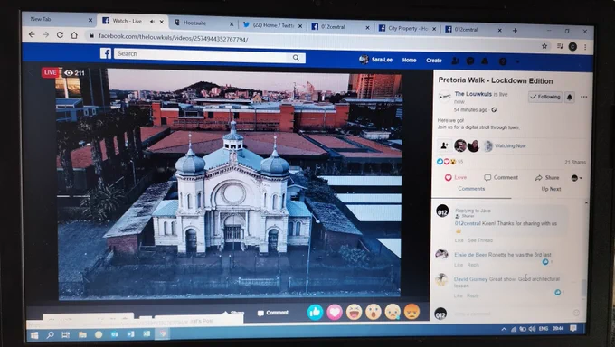This screenshot has height=347, width=615.
Task: View the 21 Shares link
Action: point(575,162)
